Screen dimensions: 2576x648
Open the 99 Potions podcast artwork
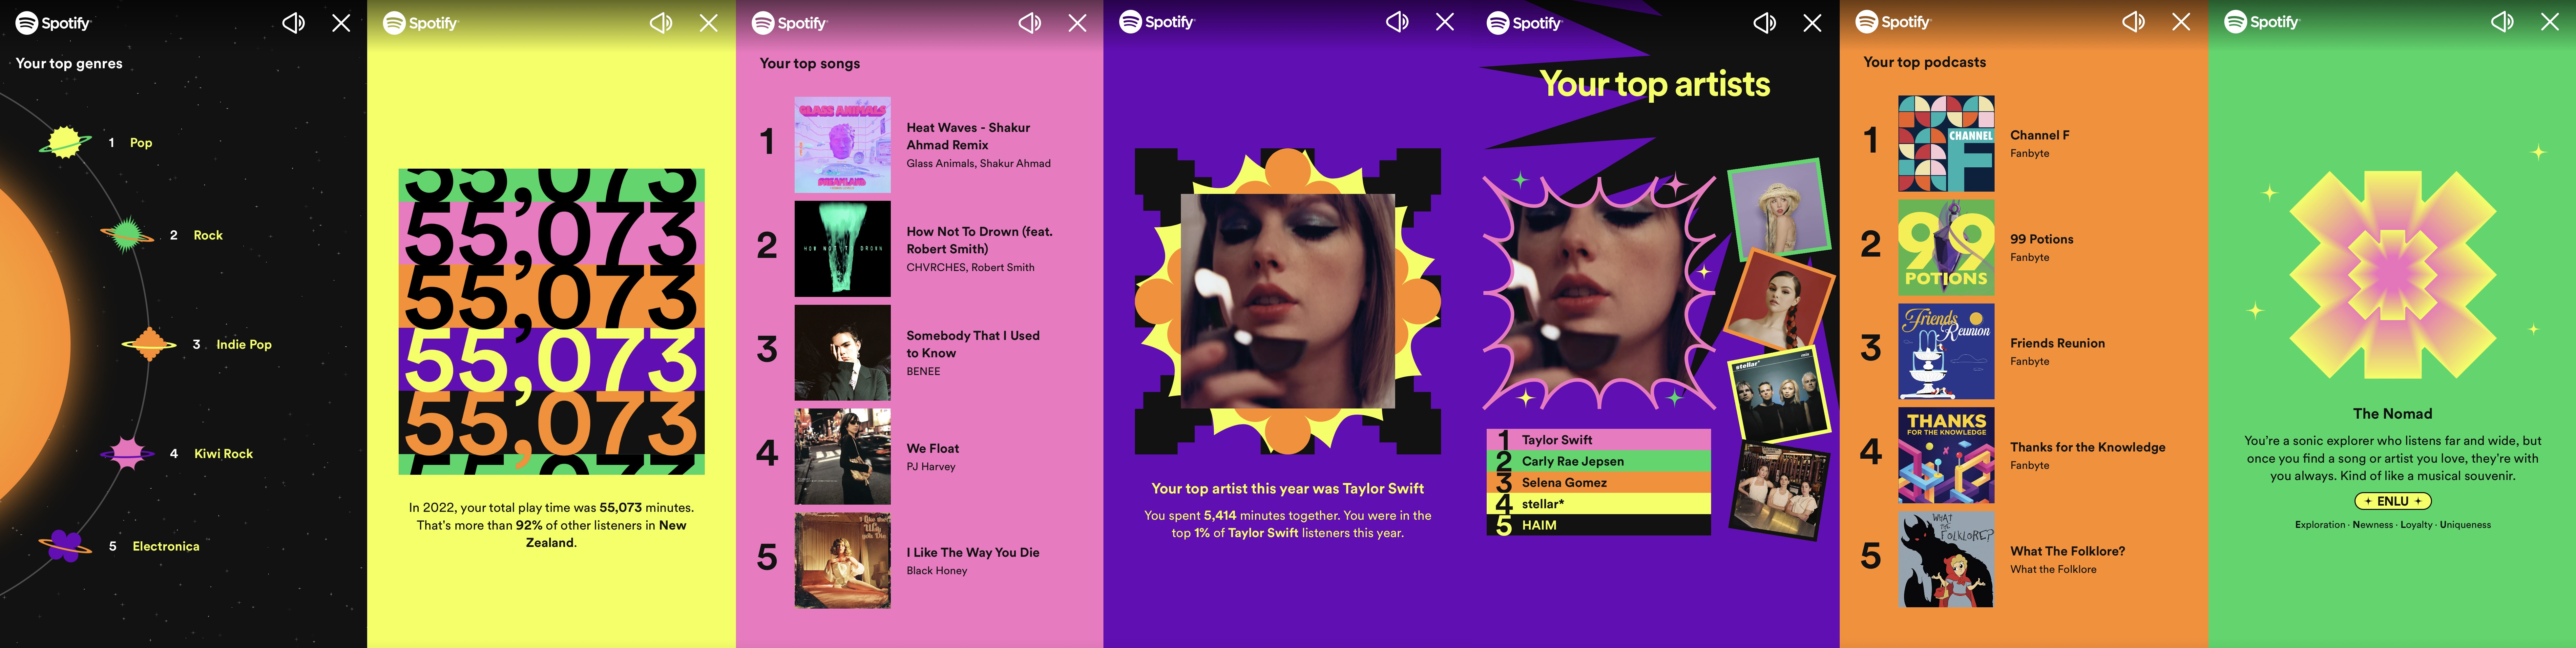1946,248
